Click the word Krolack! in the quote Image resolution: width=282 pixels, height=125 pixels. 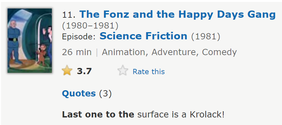(x=207, y=115)
